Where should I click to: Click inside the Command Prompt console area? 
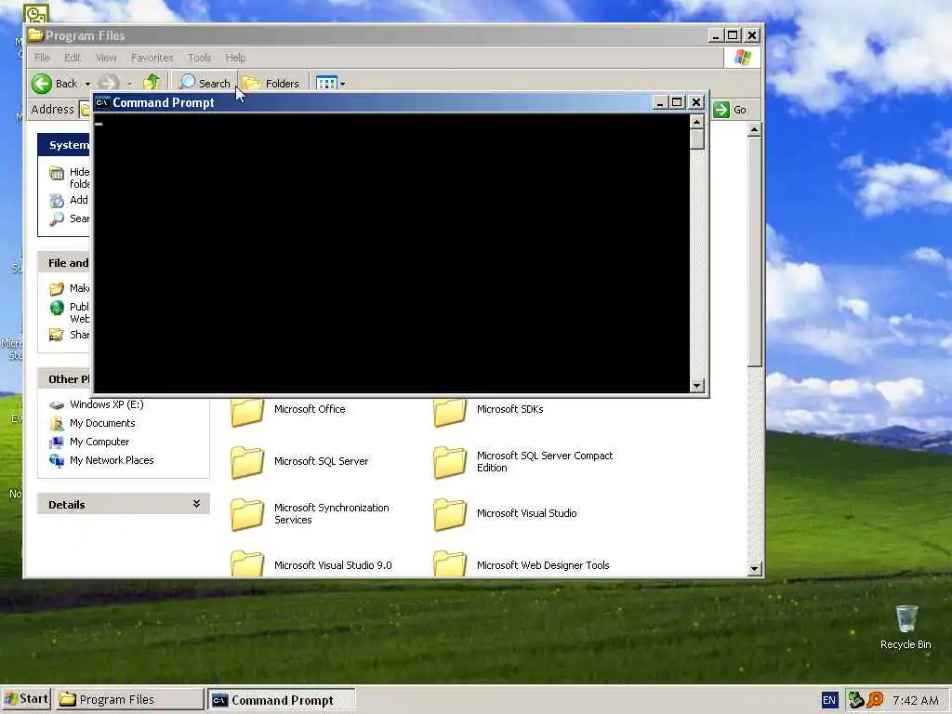391,253
